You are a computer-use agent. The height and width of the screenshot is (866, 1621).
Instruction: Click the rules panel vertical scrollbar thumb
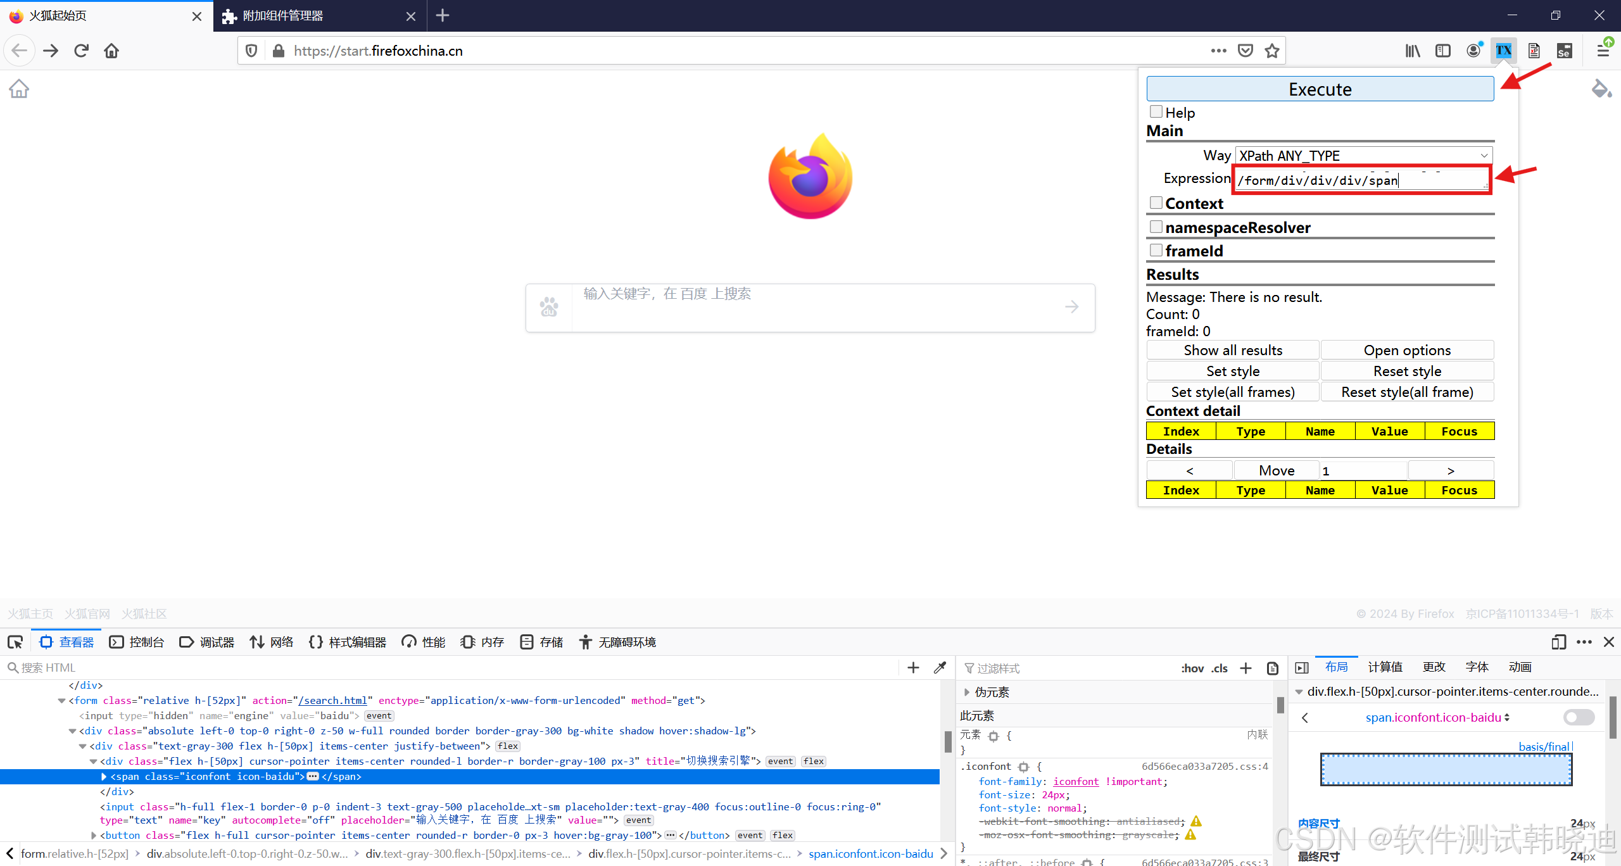1280,704
